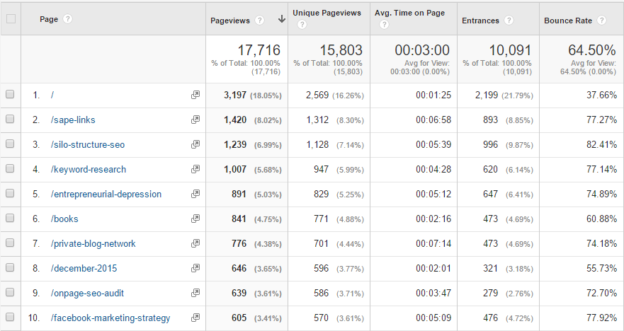Sort by Page column header

click(49, 19)
